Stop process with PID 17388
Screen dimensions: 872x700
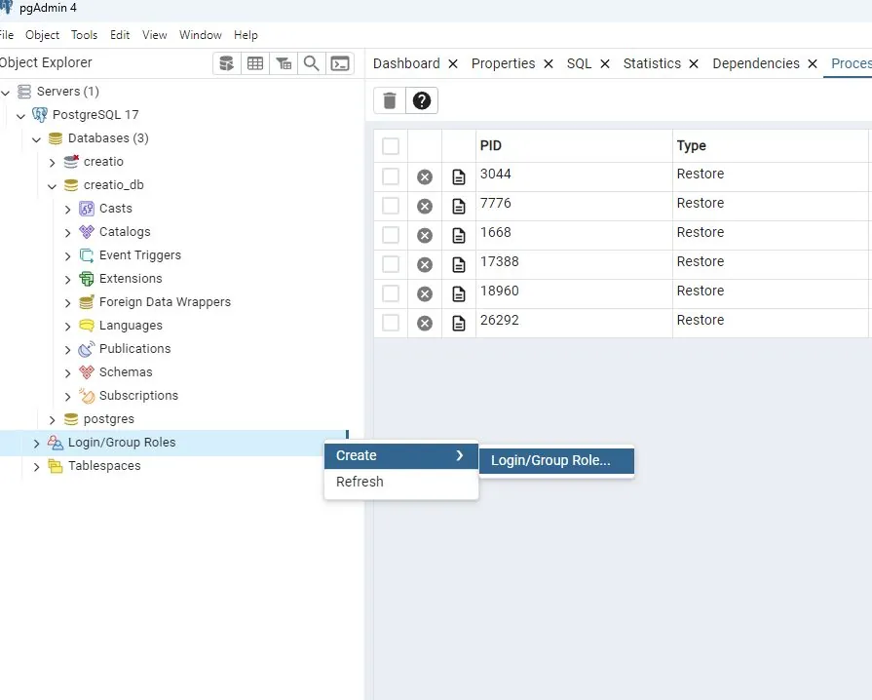[425, 264]
